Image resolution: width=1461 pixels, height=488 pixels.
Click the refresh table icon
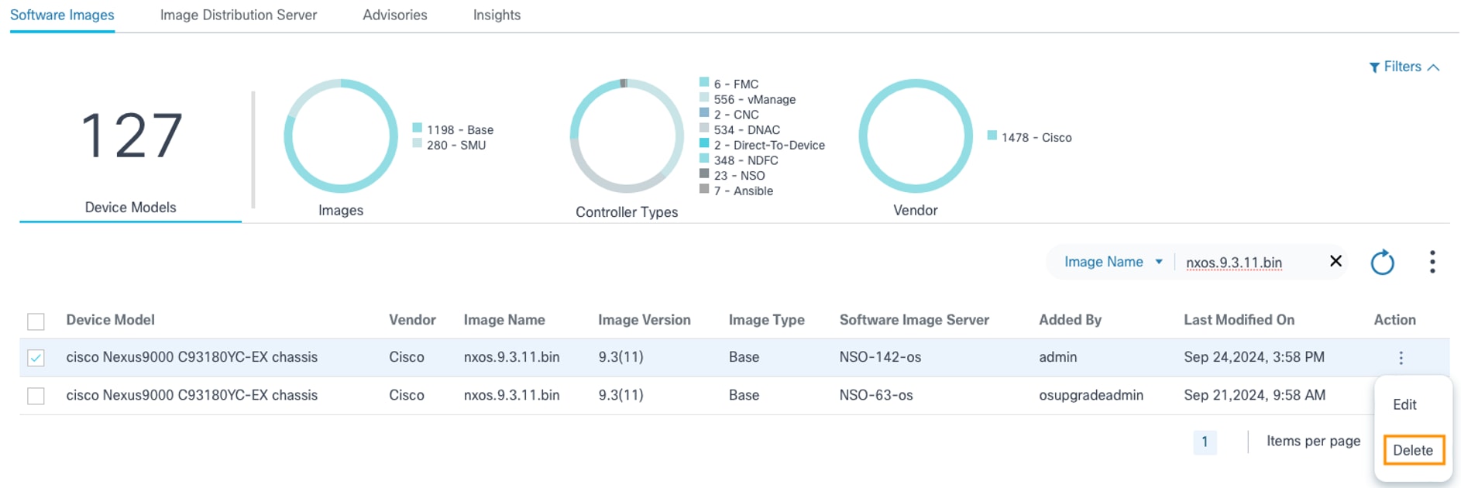click(x=1382, y=263)
